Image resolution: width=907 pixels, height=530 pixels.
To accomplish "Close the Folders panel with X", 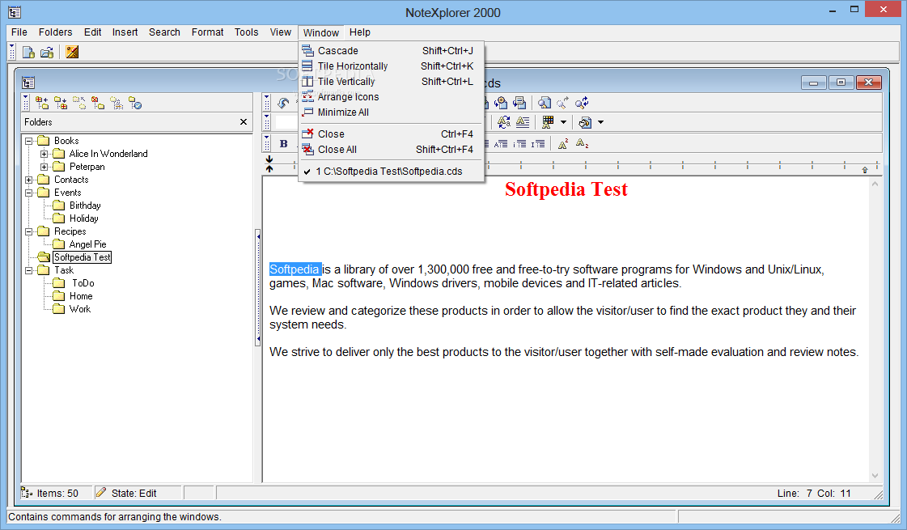I will click(244, 122).
